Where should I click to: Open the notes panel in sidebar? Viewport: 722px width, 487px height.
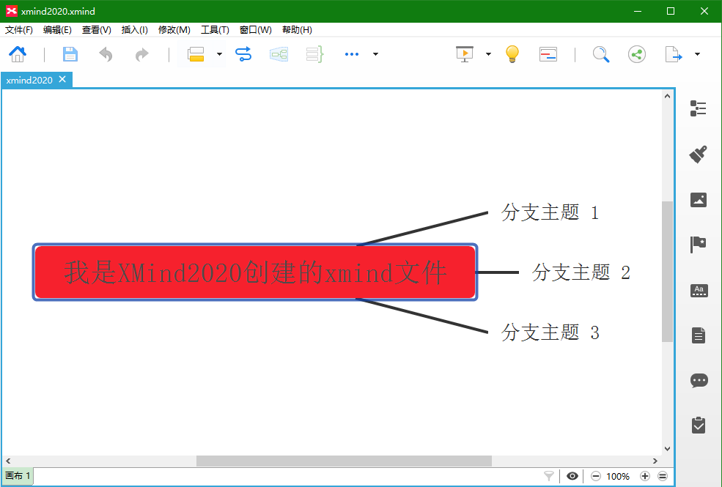[x=697, y=335]
